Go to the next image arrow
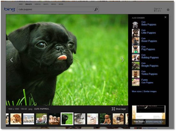The height and width of the screenshot is (131, 176). point(123,60)
